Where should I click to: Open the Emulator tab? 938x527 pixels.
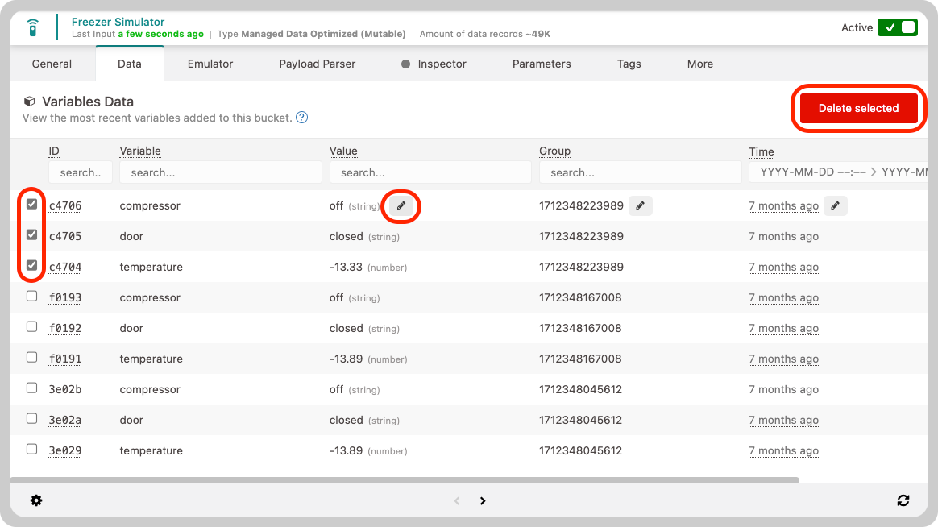210,64
